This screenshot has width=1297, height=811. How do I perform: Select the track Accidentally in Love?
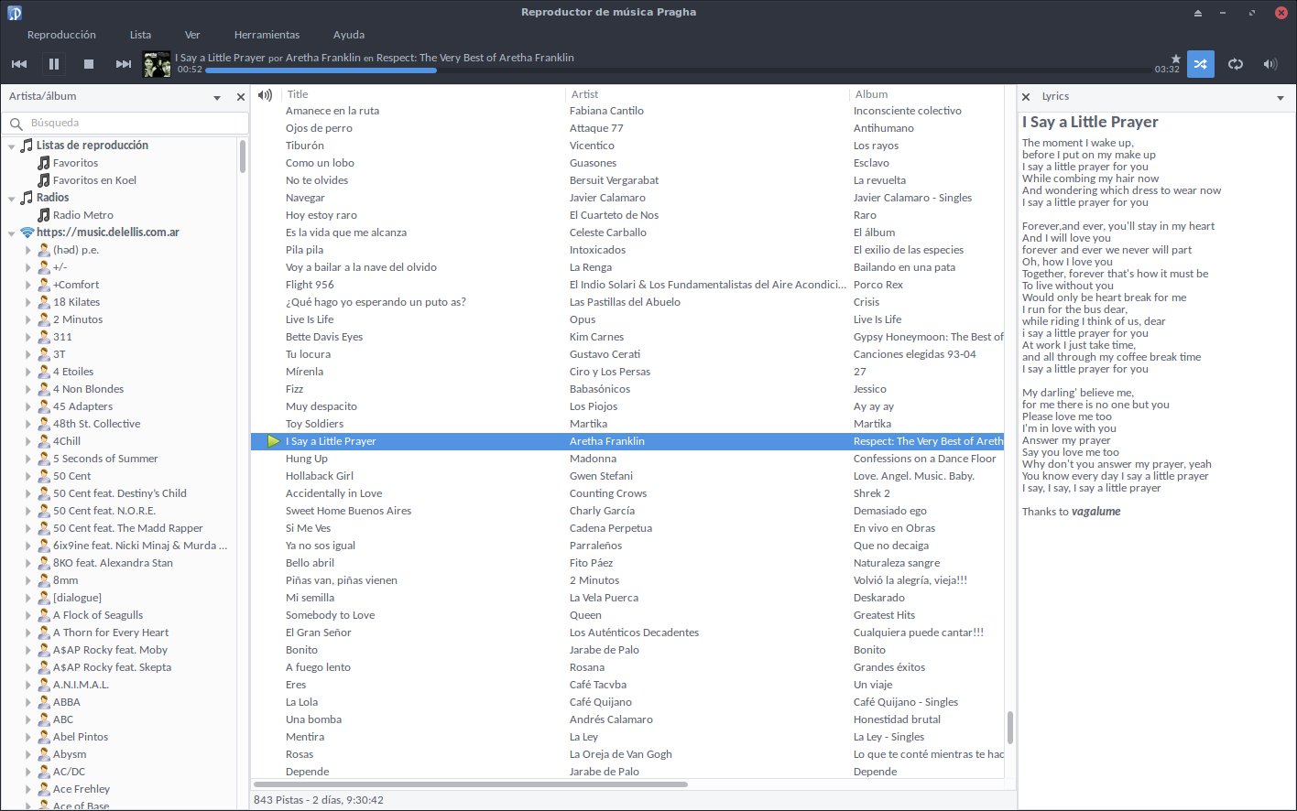pyautogui.click(x=333, y=493)
